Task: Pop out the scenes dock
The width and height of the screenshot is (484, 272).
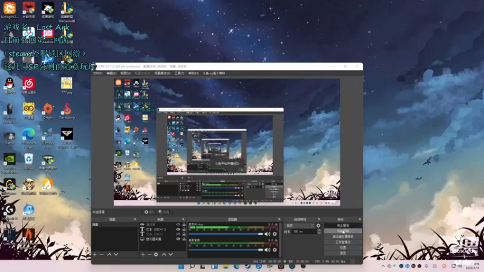Action: coord(135,219)
